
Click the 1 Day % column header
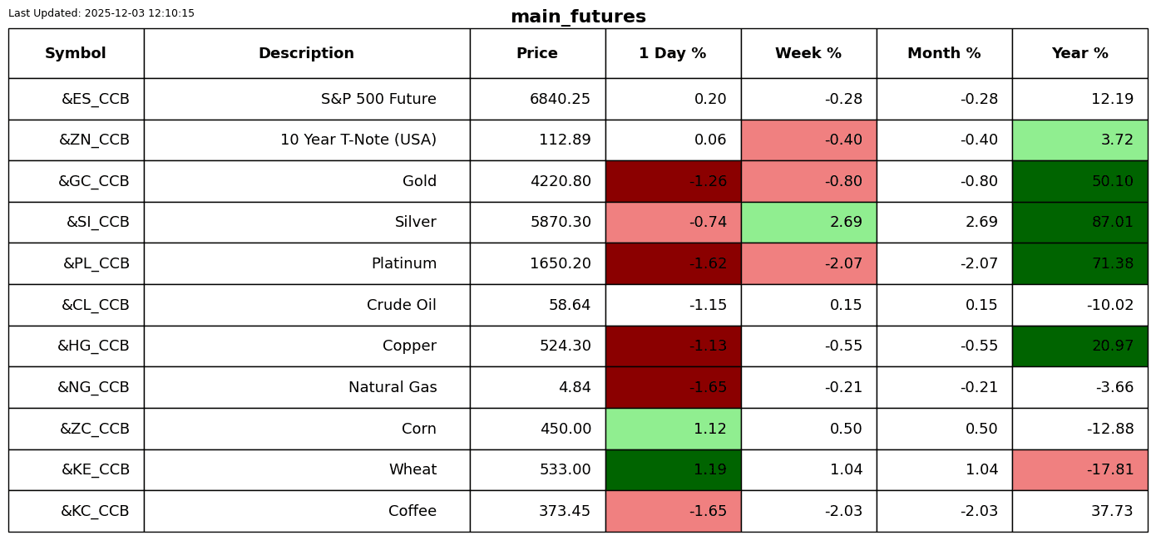coord(673,53)
